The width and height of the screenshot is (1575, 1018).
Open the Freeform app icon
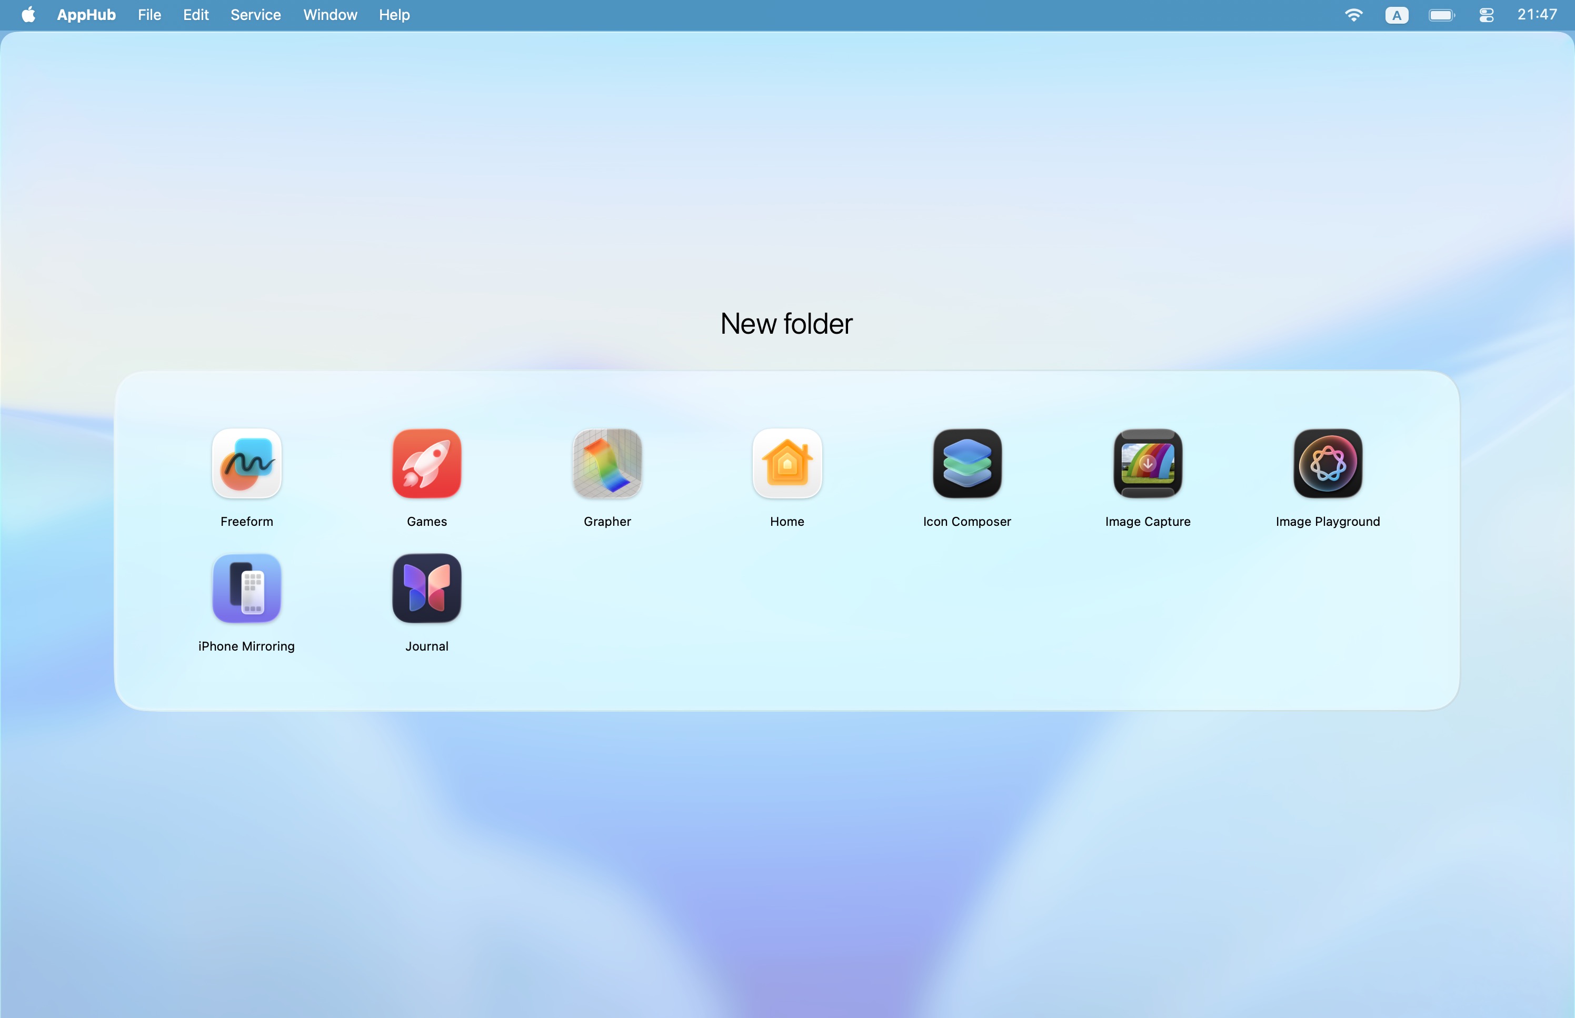click(246, 463)
